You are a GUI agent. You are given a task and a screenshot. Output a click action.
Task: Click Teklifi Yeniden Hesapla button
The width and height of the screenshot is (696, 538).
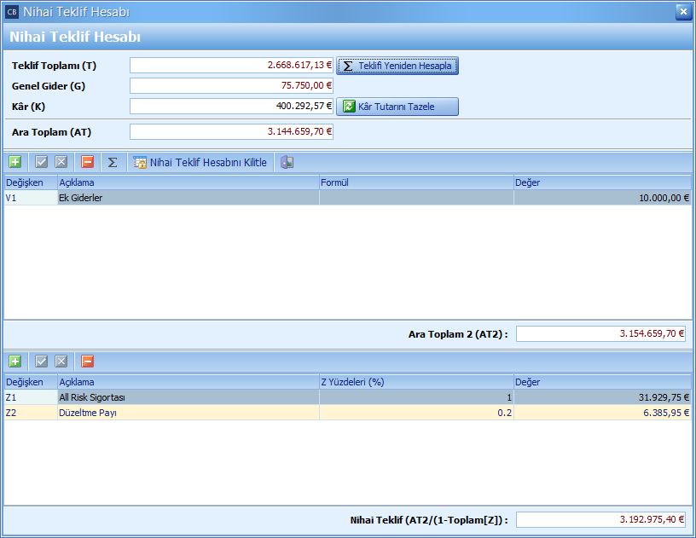397,66
